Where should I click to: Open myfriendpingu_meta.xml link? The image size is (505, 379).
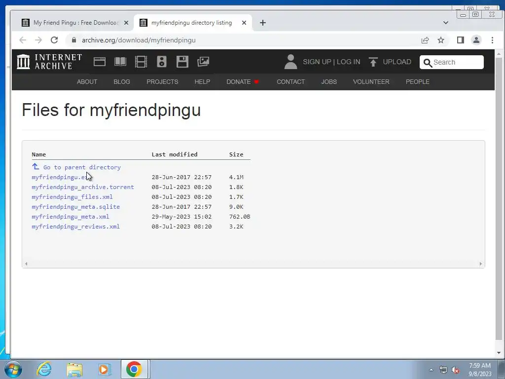click(x=70, y=217)
